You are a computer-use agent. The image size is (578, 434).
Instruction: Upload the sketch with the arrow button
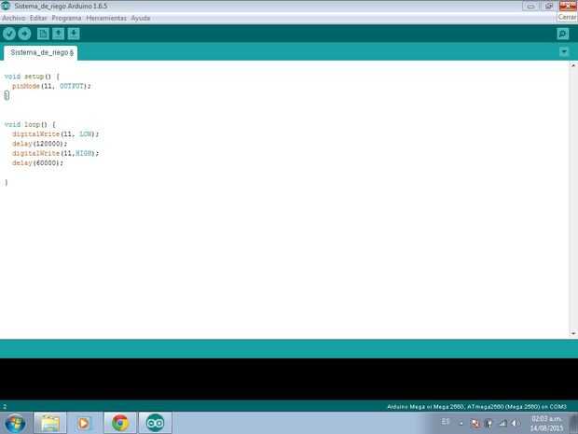point(24,34)
